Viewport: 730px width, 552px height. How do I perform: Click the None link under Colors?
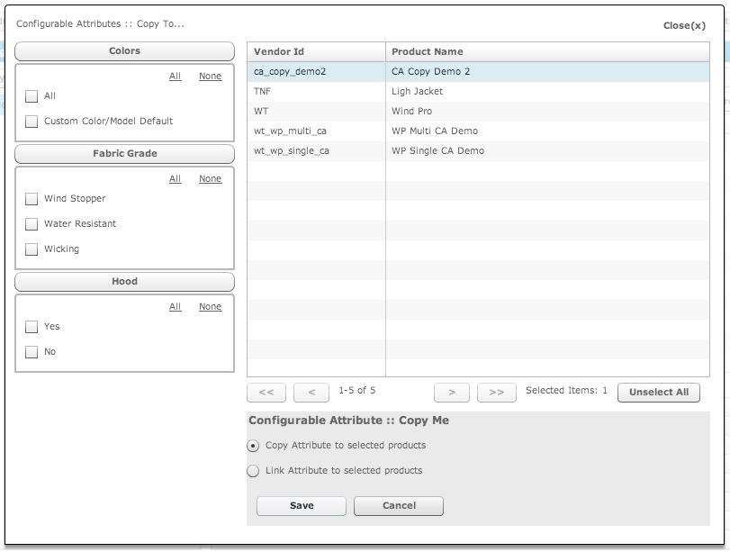(x=210, y=76)
